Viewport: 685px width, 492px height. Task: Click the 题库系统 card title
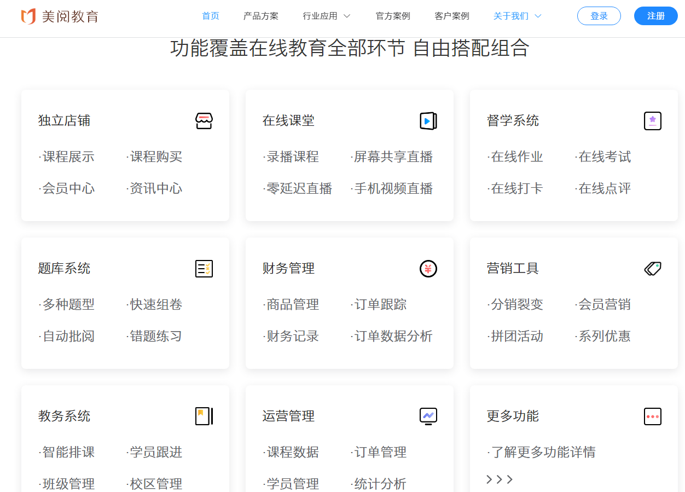pyautogui.click(x=65, y=269)
